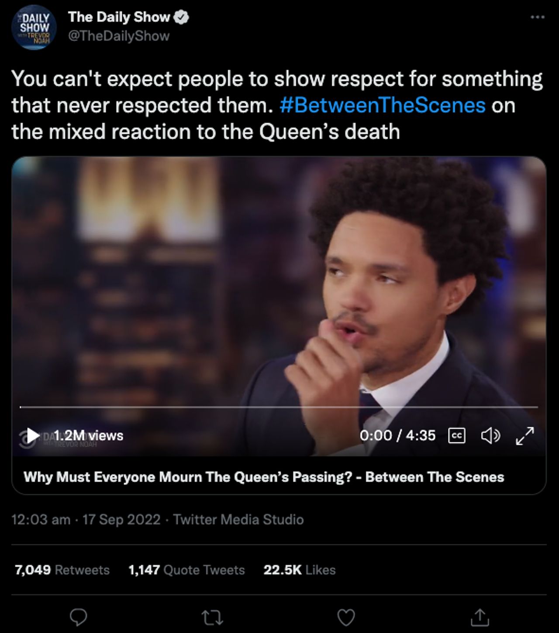Click the reply speech bubble icon

(x=79, y=617)
